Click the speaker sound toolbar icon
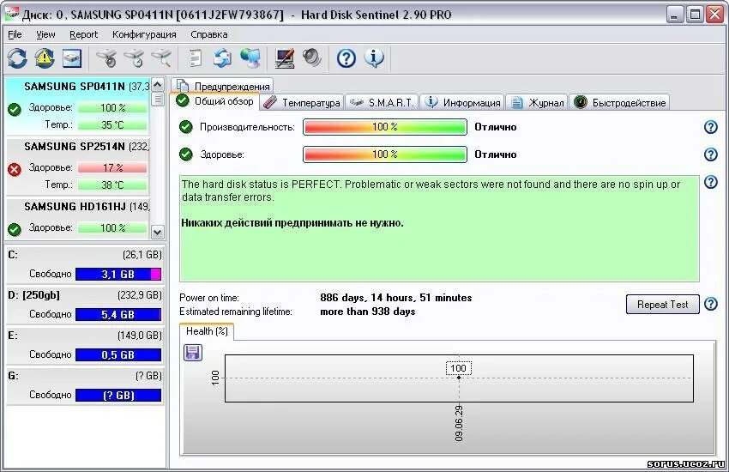The height and width of the screenshot is (472, 729). pos(312,58)
